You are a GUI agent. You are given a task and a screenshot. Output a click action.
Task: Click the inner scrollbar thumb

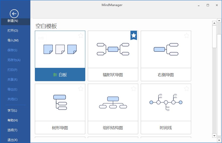[x=214, y=37]
